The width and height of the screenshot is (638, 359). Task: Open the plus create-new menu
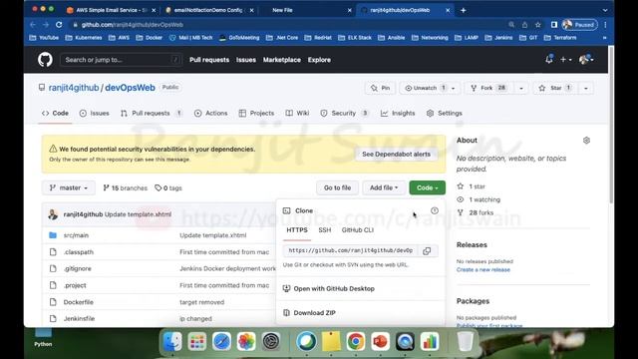point(565,60)
